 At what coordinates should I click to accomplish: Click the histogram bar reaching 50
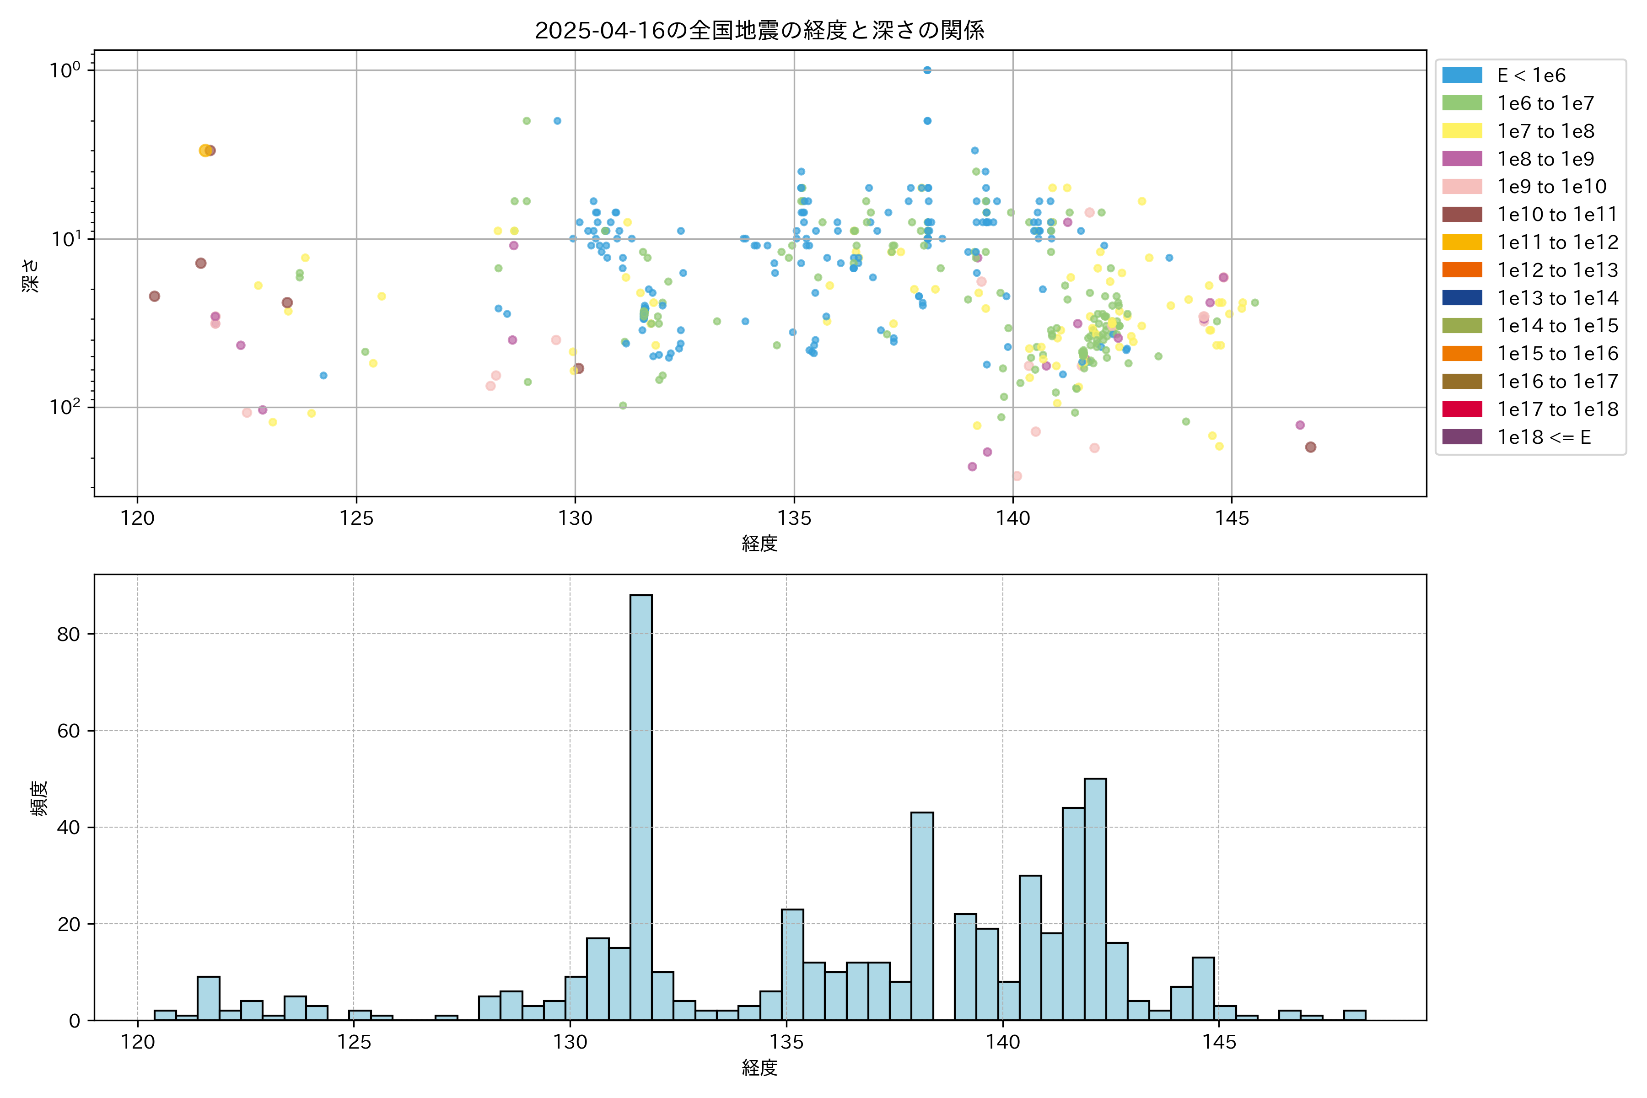pyautogui.click(x=1095, y=899)
